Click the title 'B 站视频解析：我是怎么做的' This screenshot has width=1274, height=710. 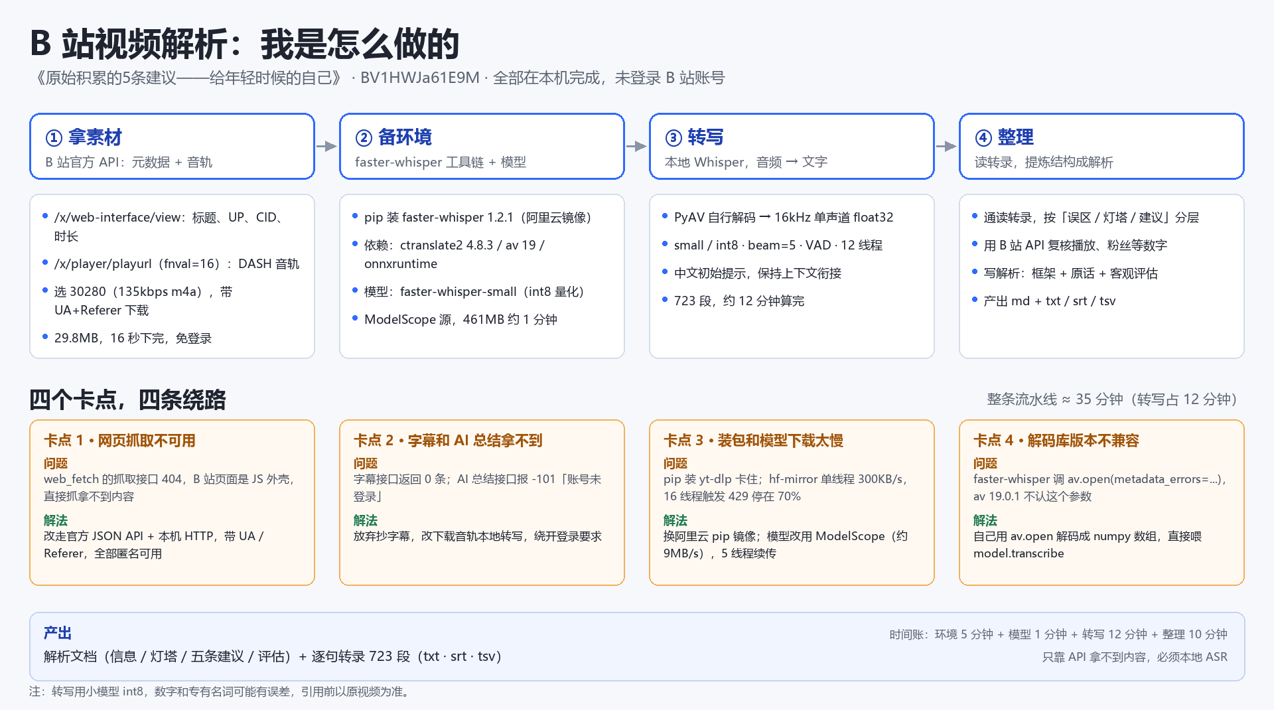(x=245, y=44)
